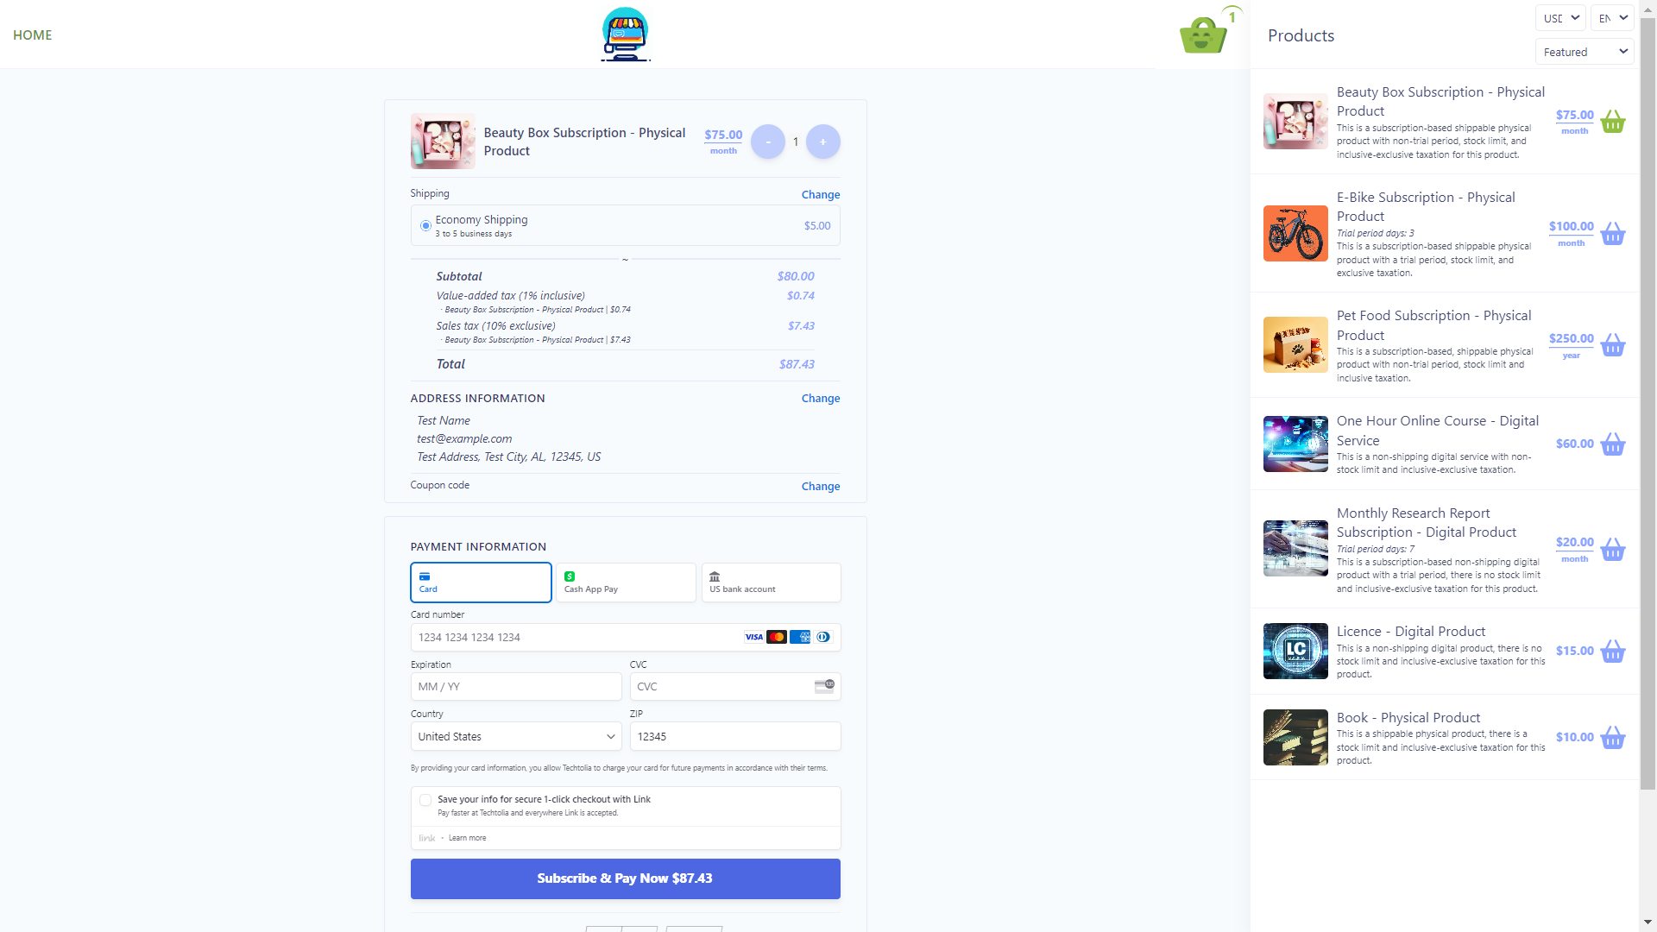Open the Featured sort dropdown
1657x932 pixels.
coord(1585,52)
